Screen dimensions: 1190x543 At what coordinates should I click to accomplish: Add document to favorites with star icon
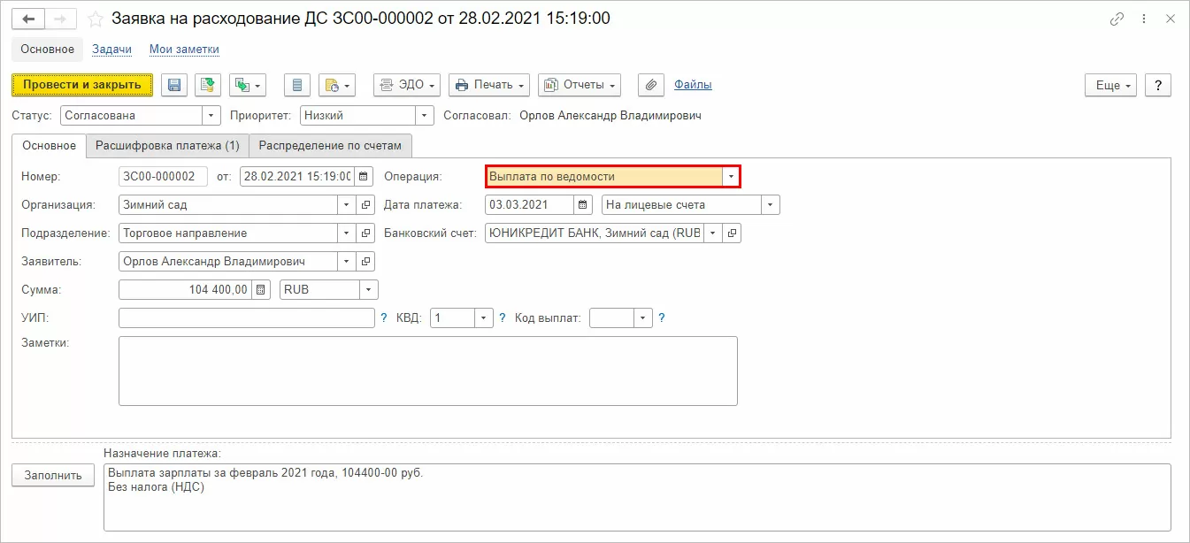point(96,19)
